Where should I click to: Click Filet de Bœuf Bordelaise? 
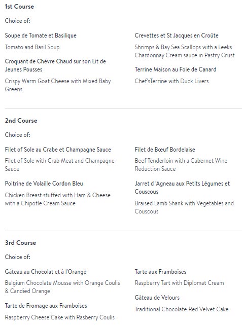pos(165,150)
